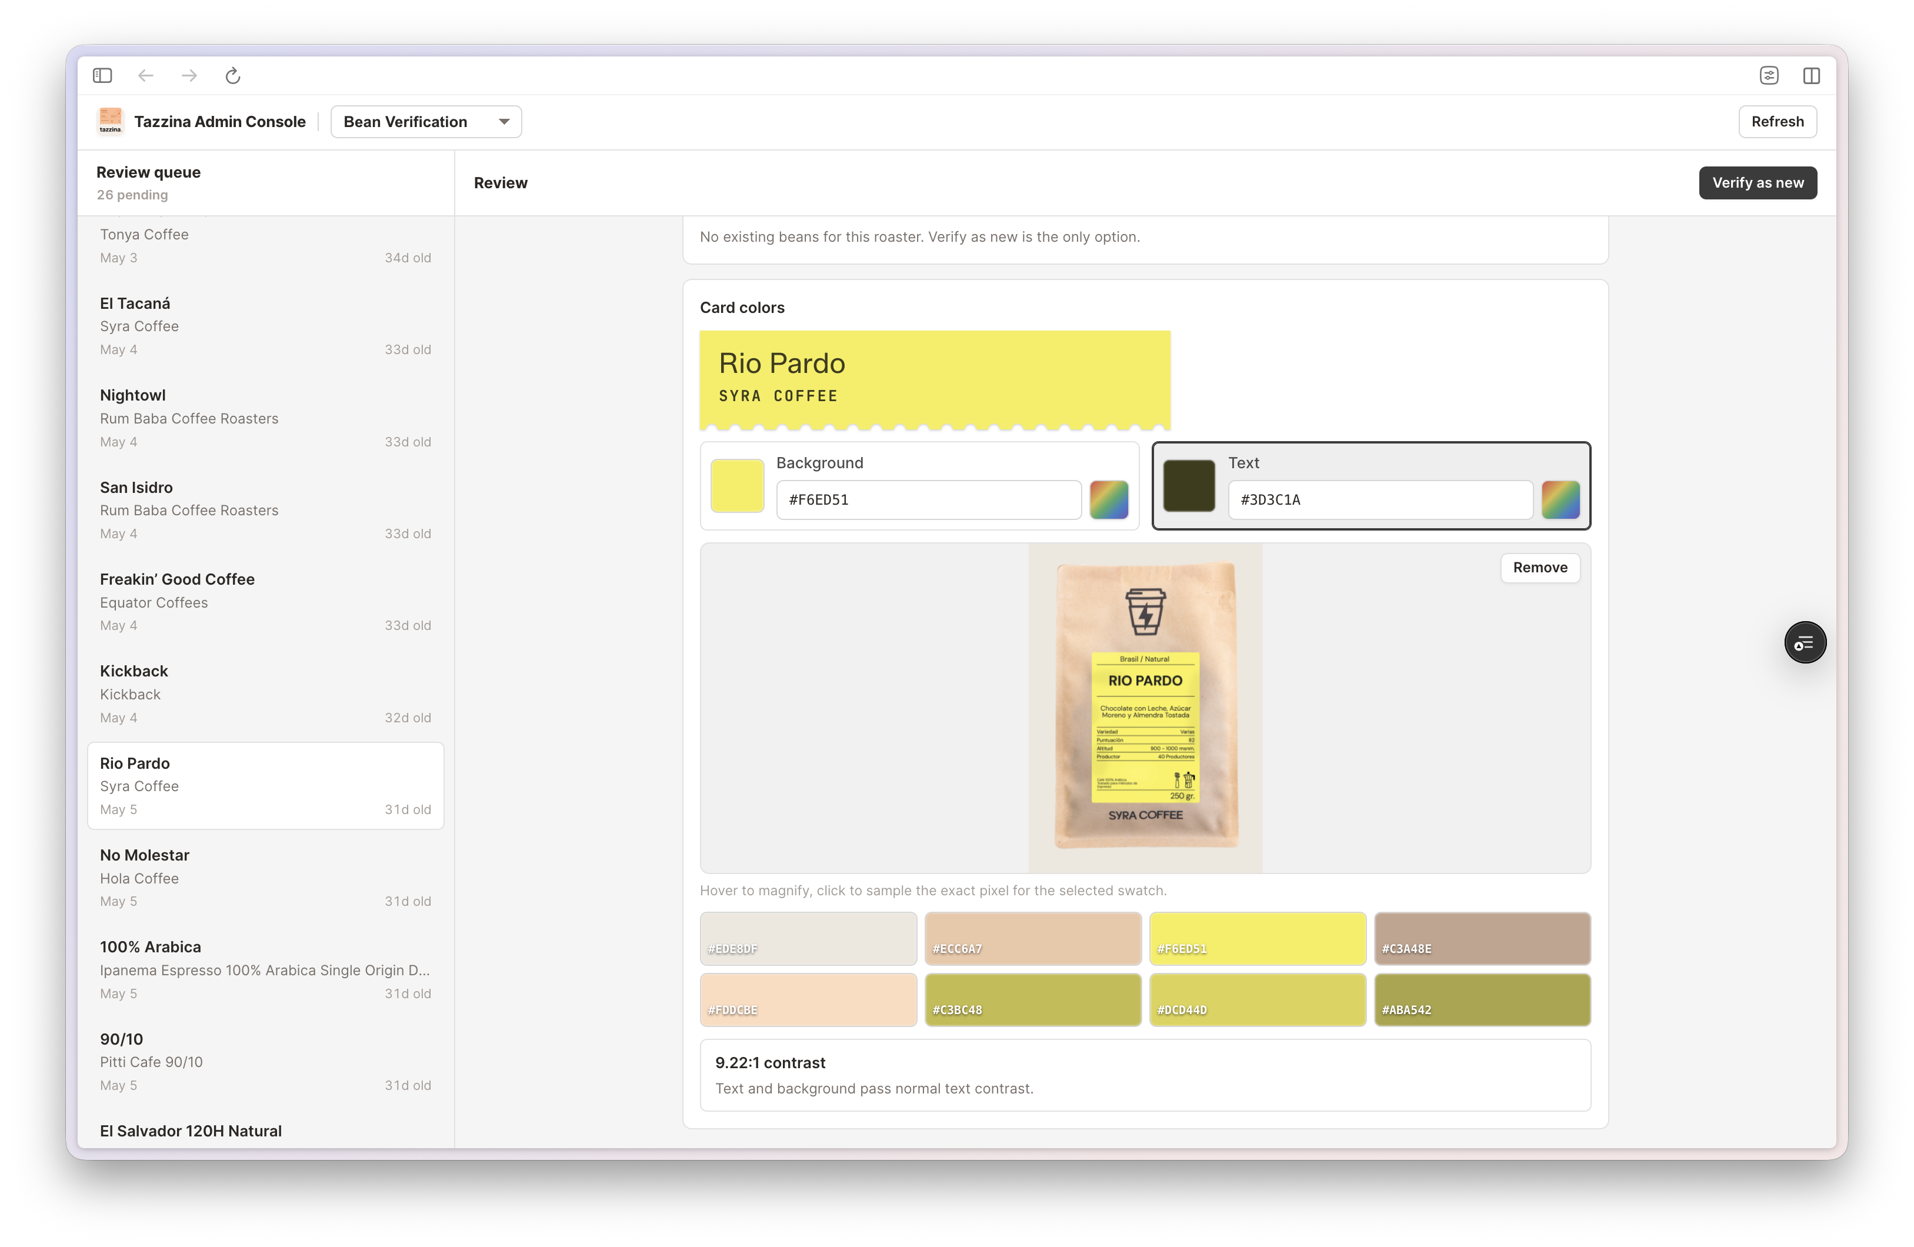Open the Nightowl queue item
The image size is (1914, 1247).
(x=265, y=418)
